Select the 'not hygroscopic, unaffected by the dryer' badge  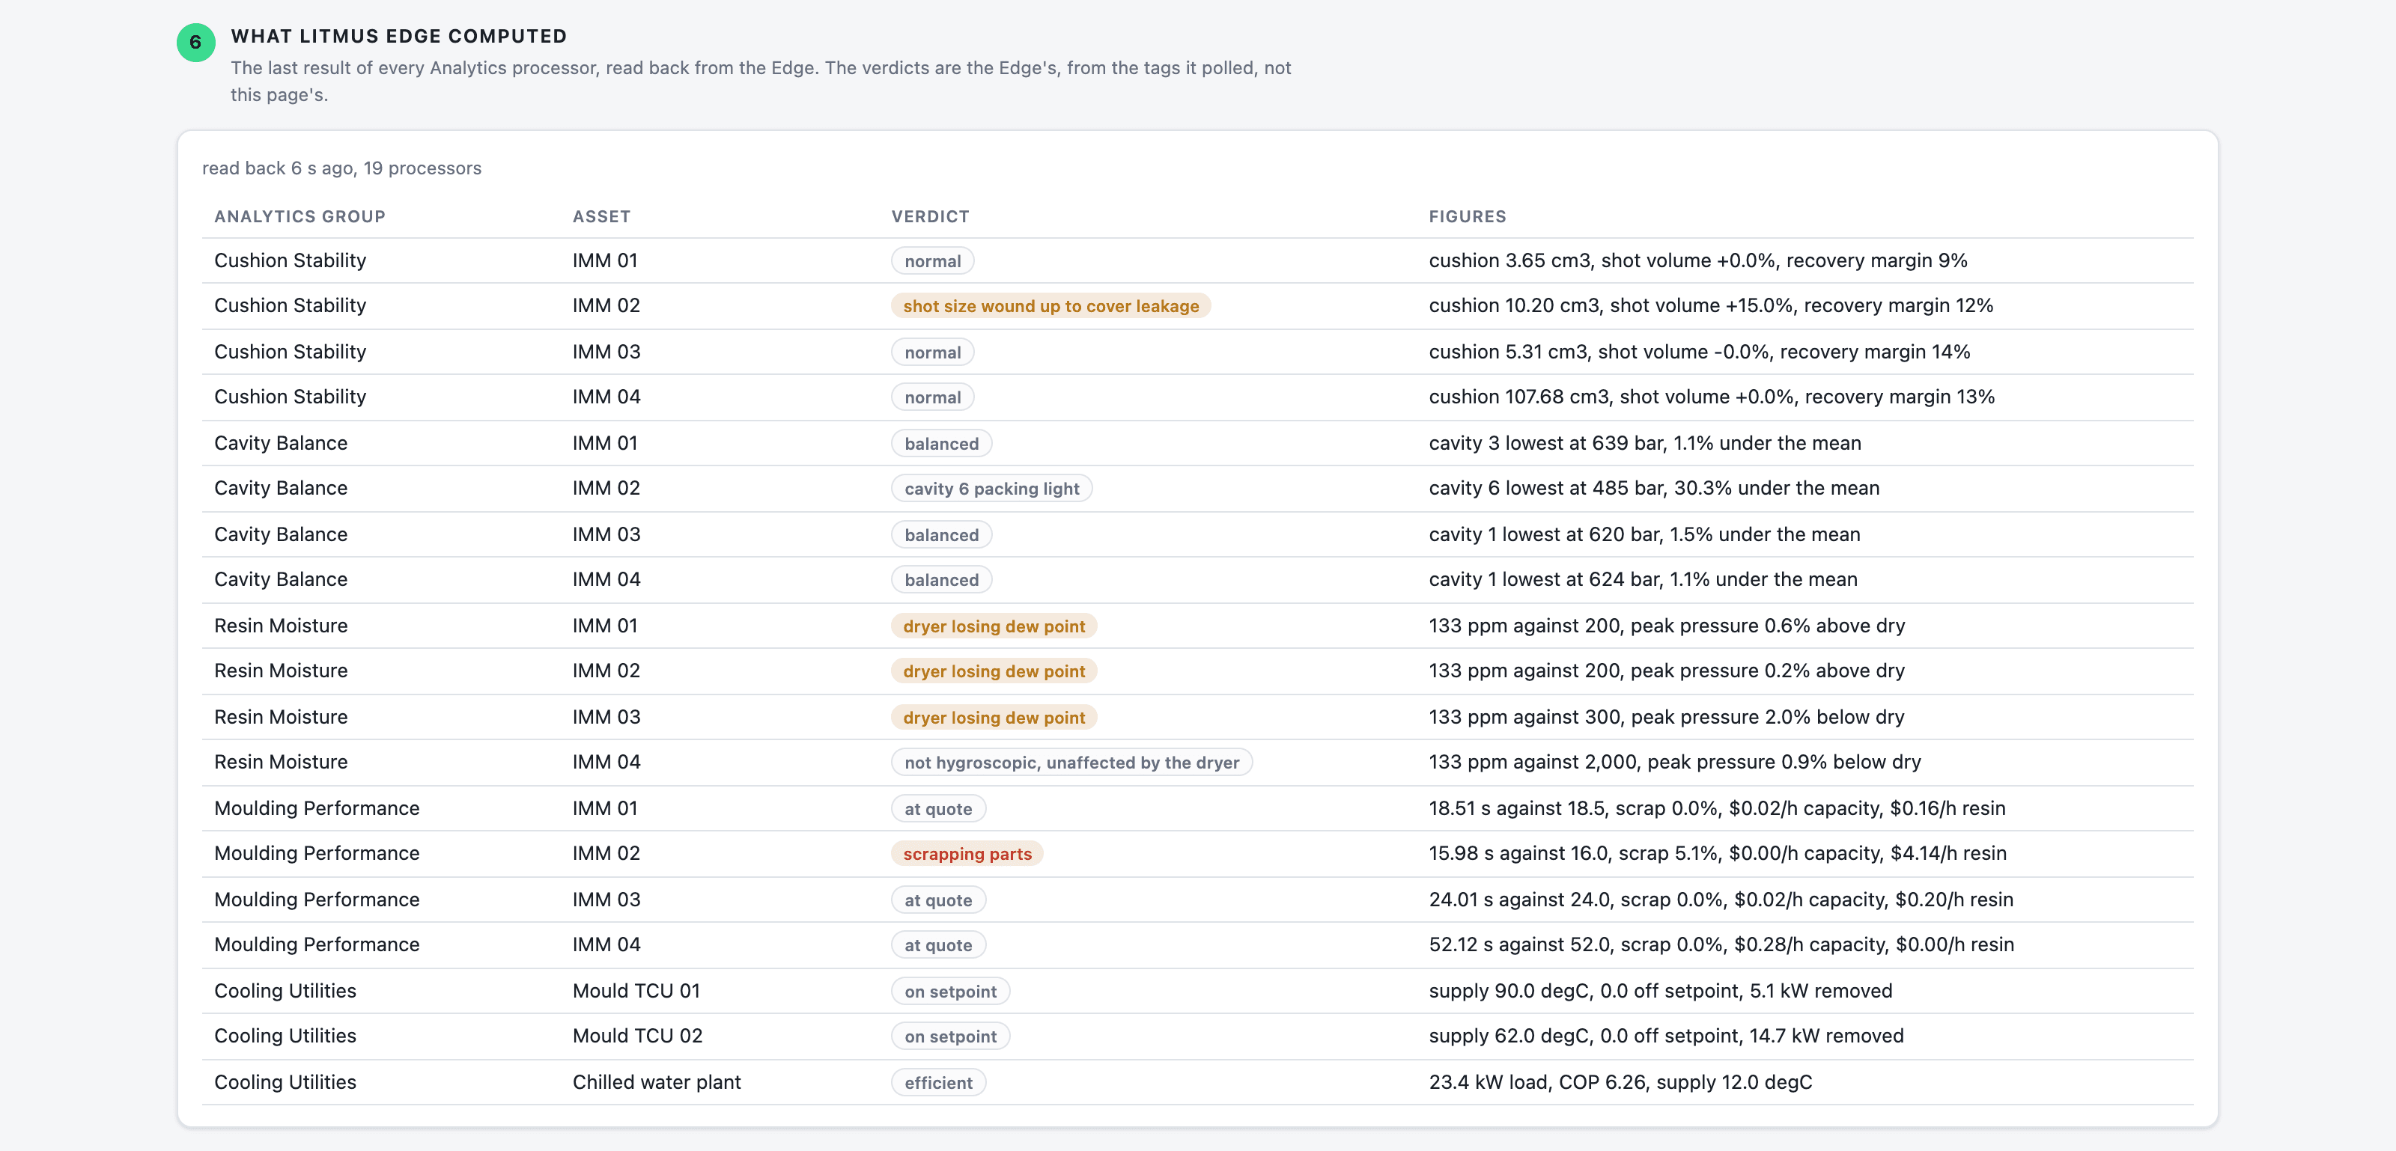point(1071,763)
